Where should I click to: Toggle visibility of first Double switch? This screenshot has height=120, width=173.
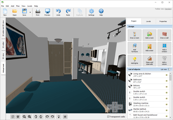(167, 93)
